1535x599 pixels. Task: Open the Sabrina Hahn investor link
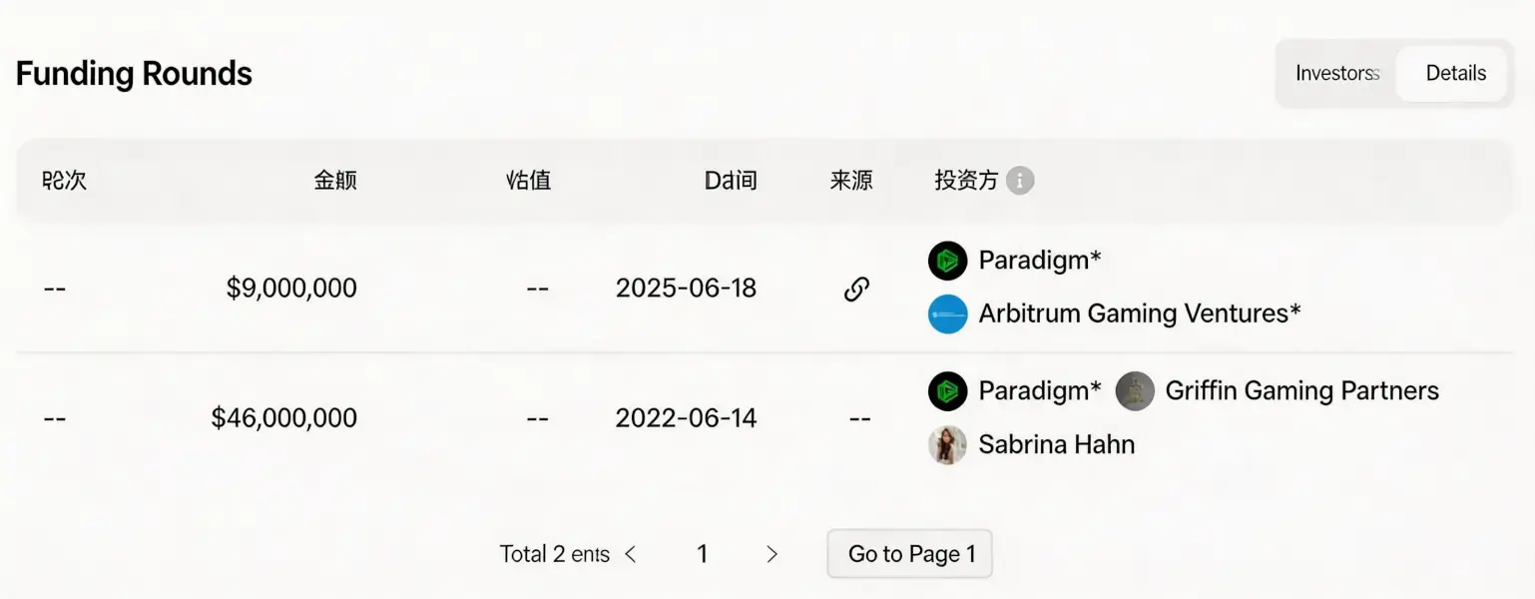[x=1056, y=444]
